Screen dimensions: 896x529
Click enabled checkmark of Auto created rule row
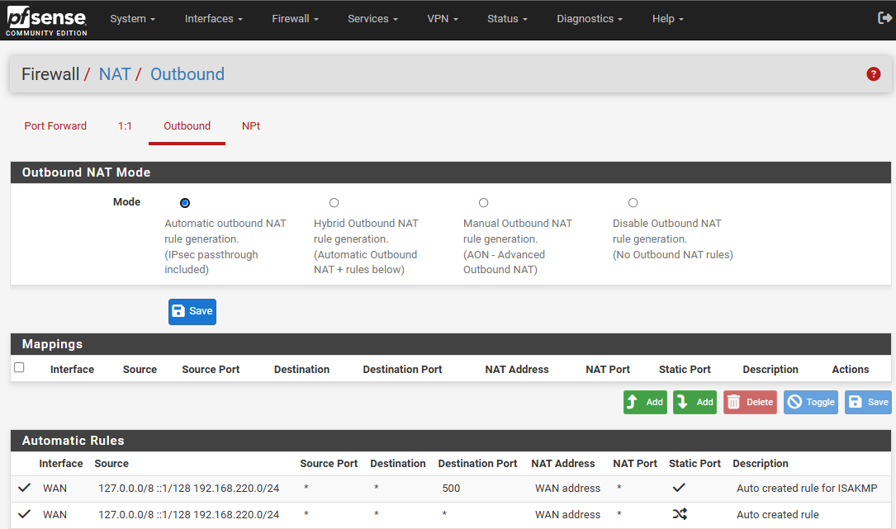[x=24, y=514]
